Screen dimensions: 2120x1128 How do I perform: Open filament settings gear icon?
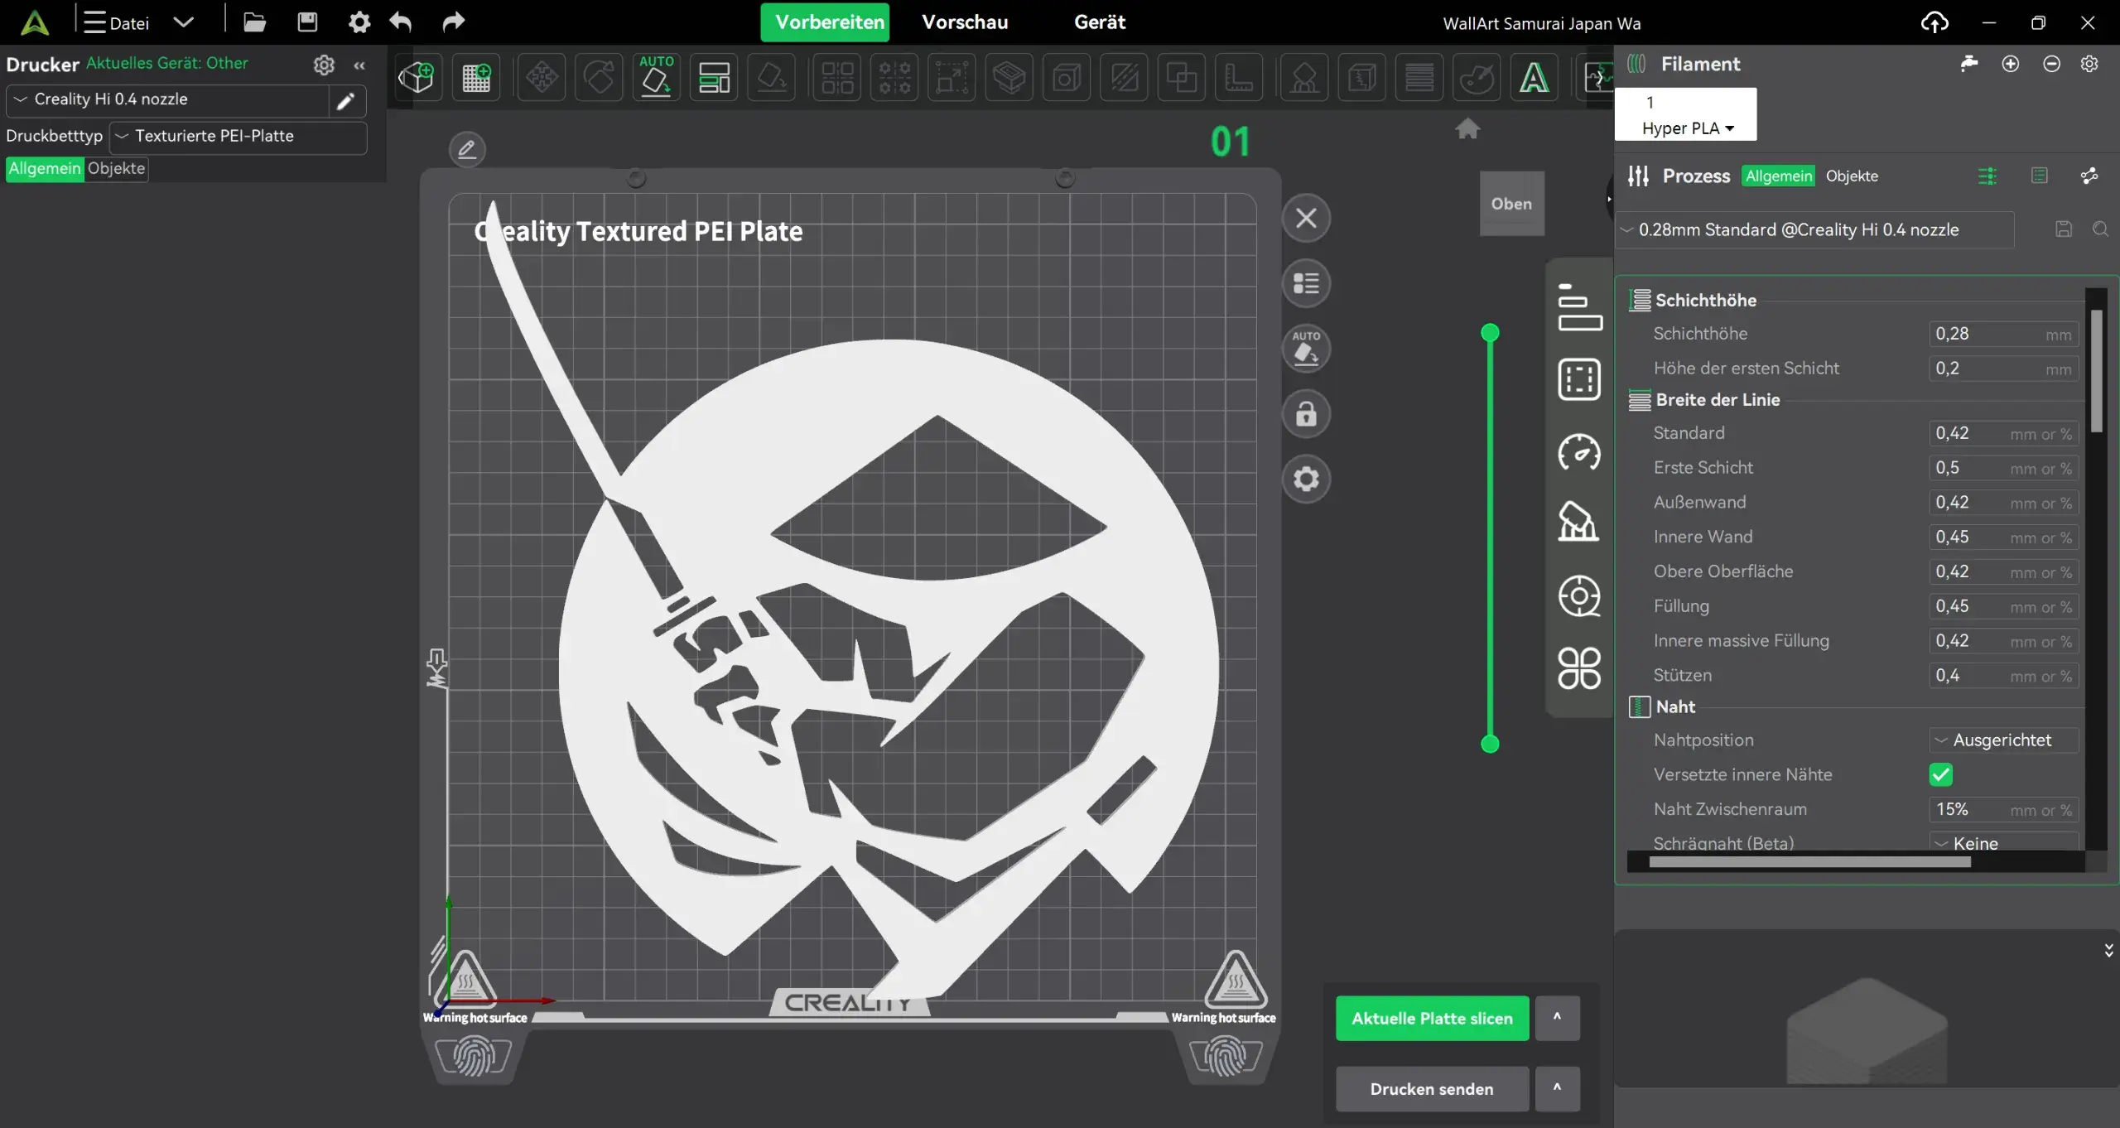[x=2089, y=64]
